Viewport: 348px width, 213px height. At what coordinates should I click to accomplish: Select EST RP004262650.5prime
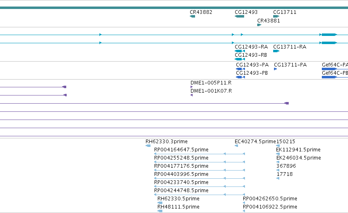(244, 203)
